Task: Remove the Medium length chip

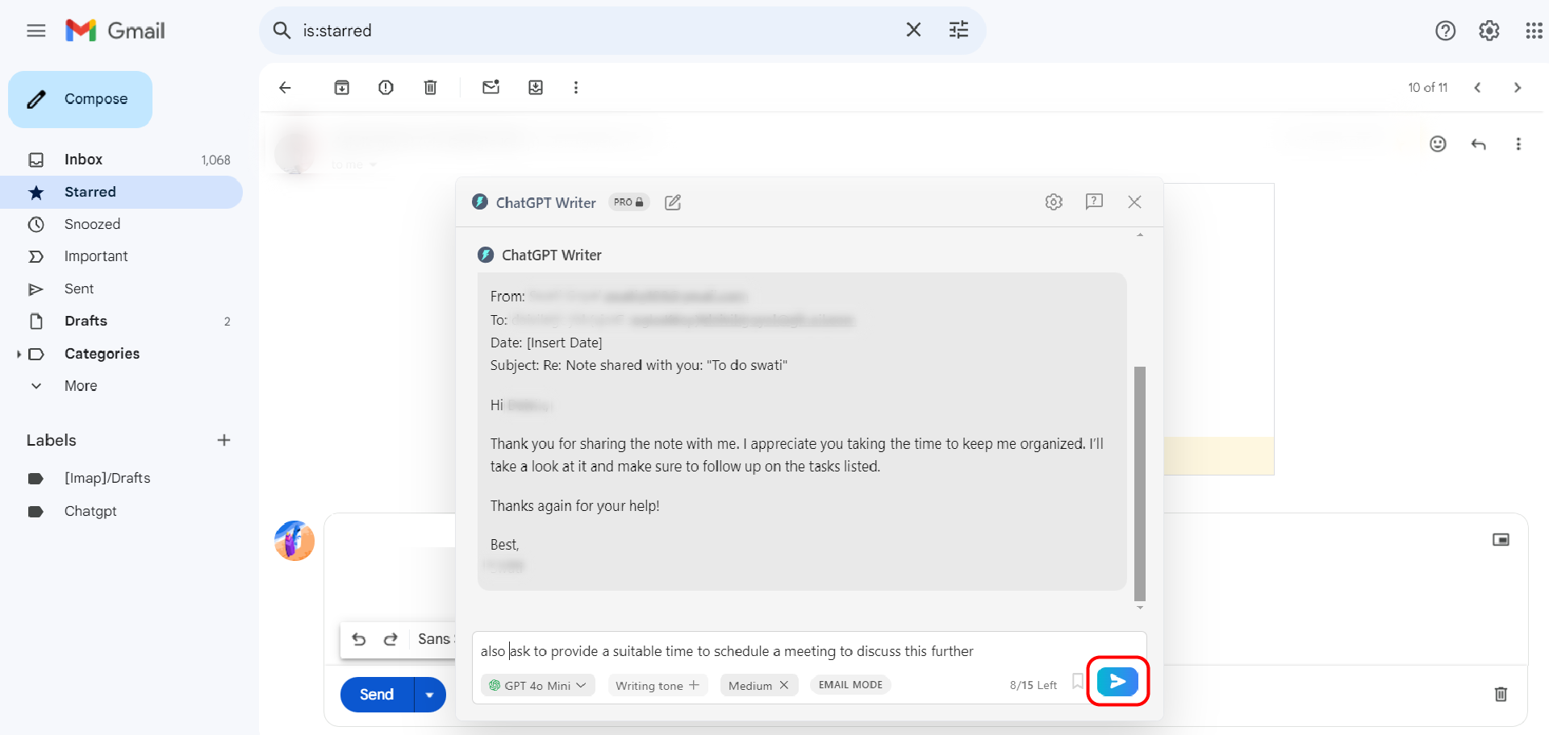Action: click(x=783, y=685)
